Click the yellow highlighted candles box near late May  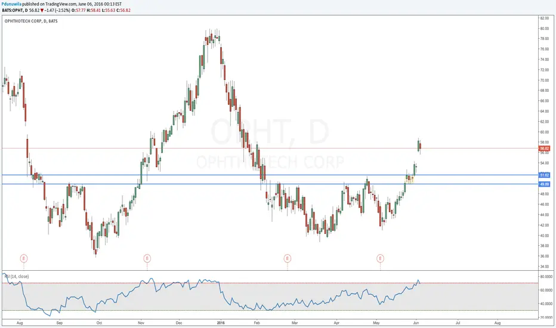(x=410, y=179)
